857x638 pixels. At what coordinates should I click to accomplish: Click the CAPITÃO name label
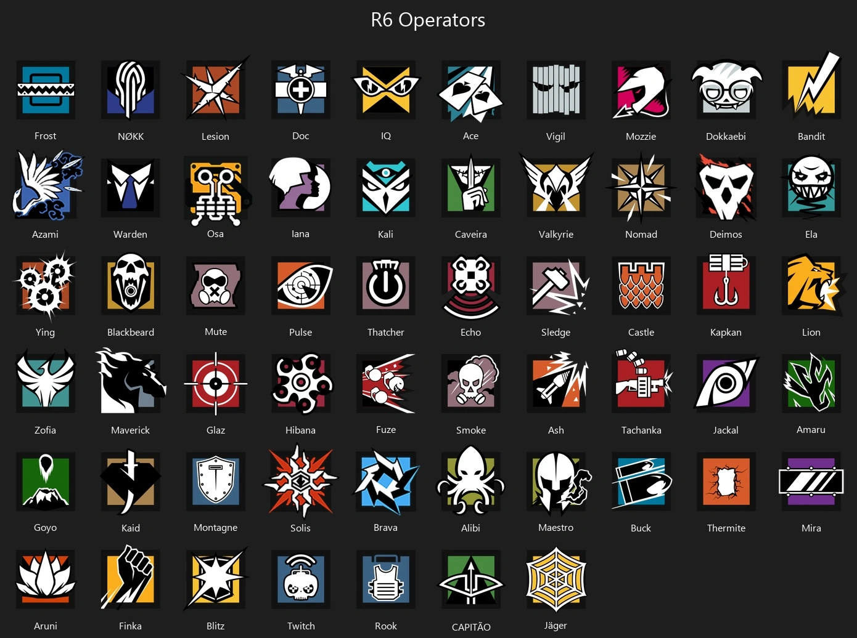click(471, 627)
